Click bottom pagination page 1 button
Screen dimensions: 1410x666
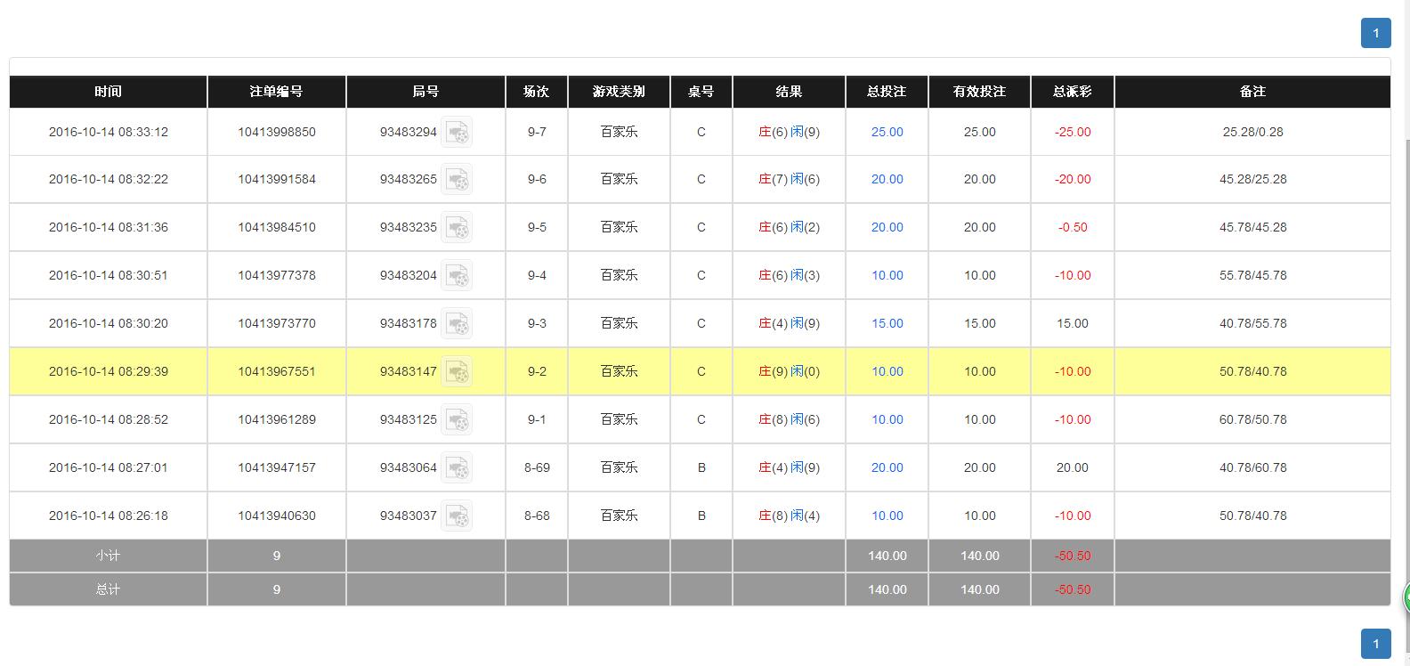click(1375, 644)
